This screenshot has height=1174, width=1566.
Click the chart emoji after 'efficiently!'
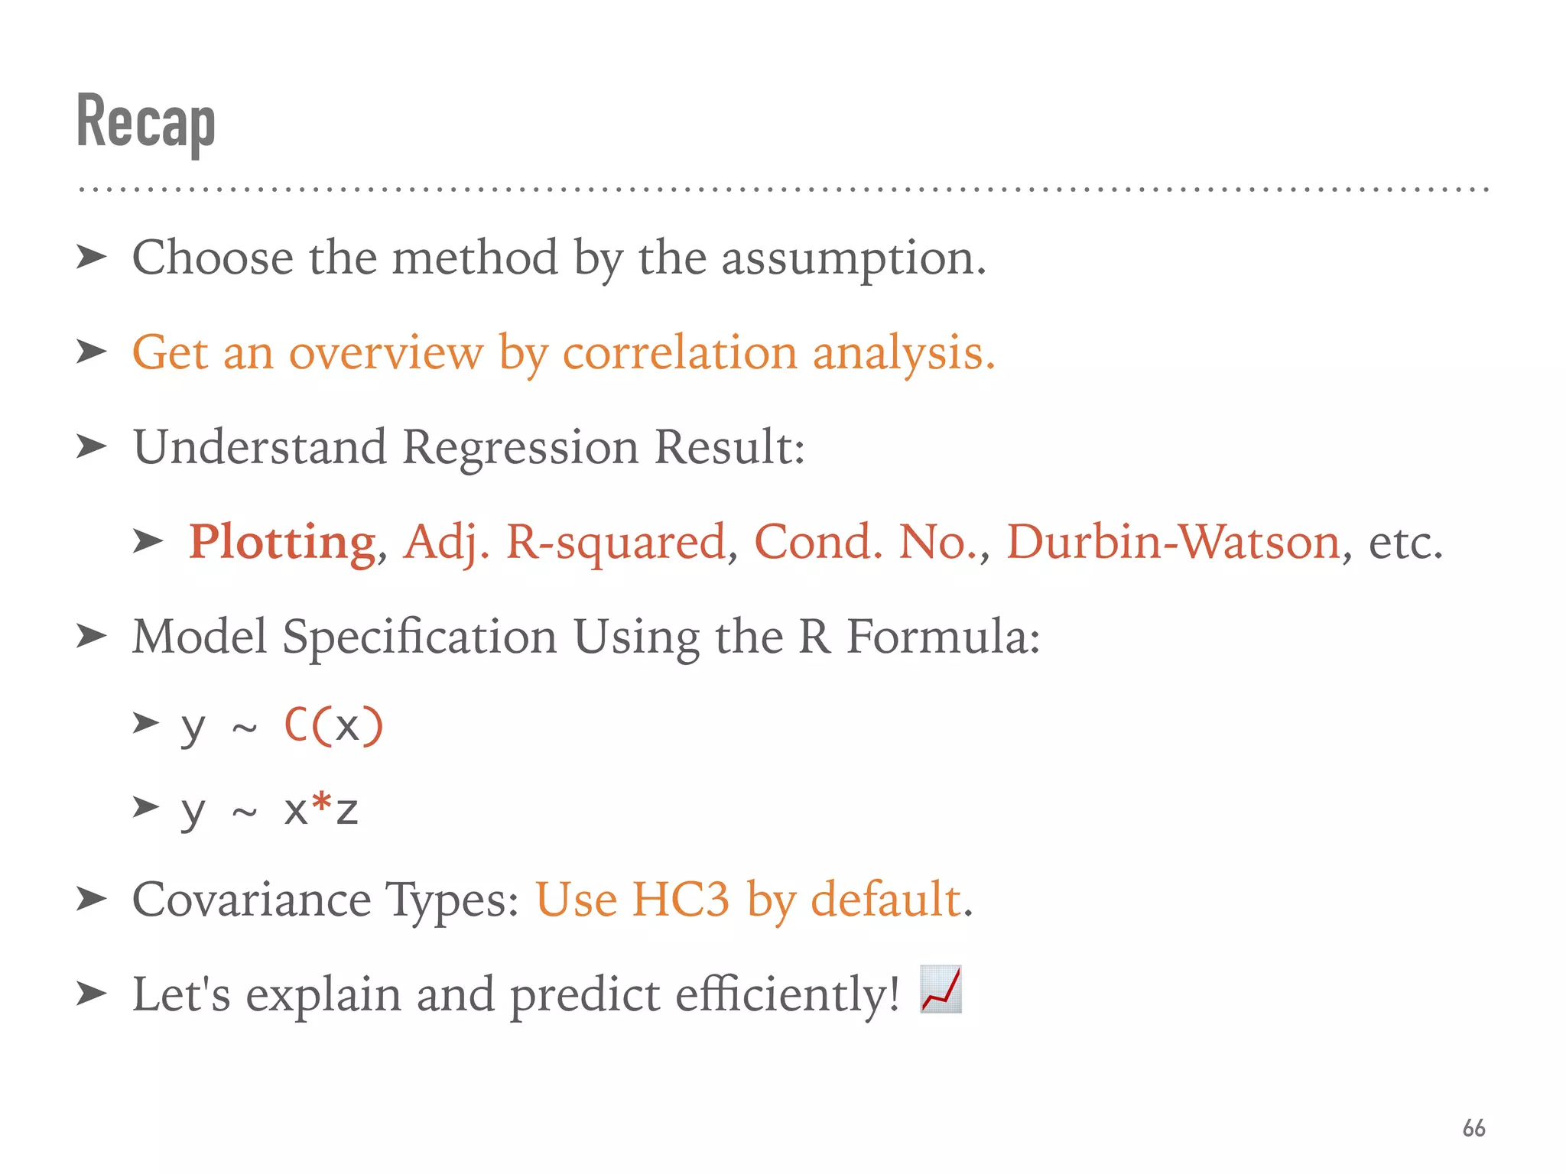click(941, 990)
